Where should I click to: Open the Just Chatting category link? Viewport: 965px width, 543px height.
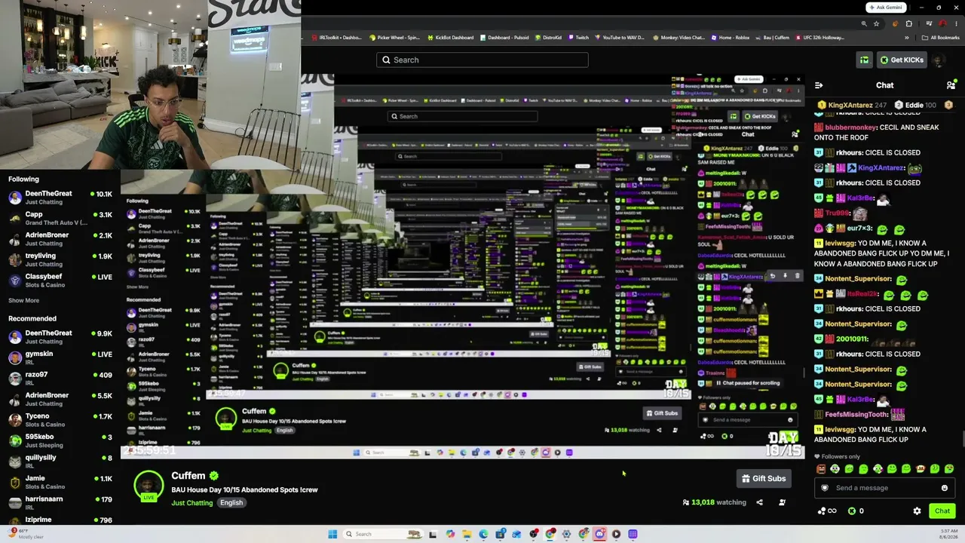tap(192, 503)
